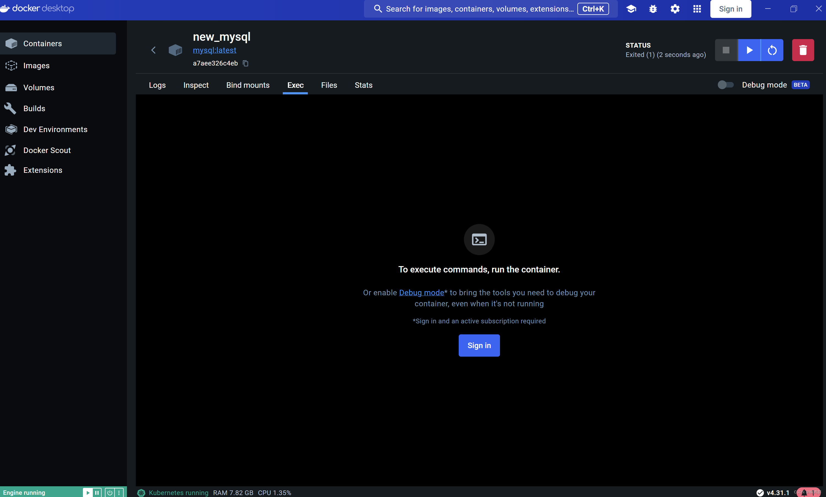Click the container icon beside new_mysql
This screenshot has height=497, width=826.
pyautogui.click(x=175, y=50)
